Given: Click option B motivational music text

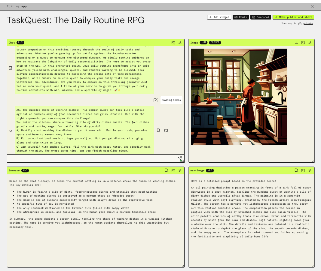Looking at the screenshot, I should tap(80, 141).
